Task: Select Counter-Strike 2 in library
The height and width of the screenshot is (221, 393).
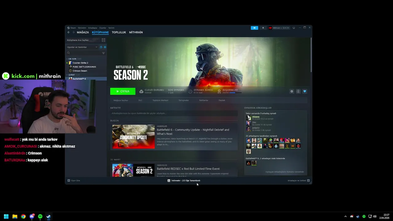Action: pyautogui.click(x=80, y=63)
